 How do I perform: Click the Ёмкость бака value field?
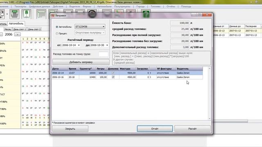click(x=180, y=23)
